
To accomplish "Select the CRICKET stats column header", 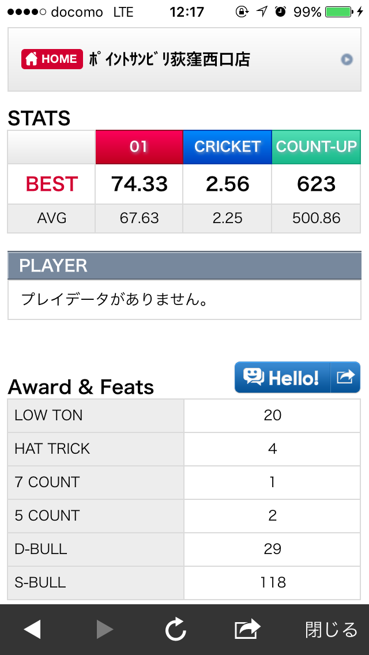I will 227,147.
